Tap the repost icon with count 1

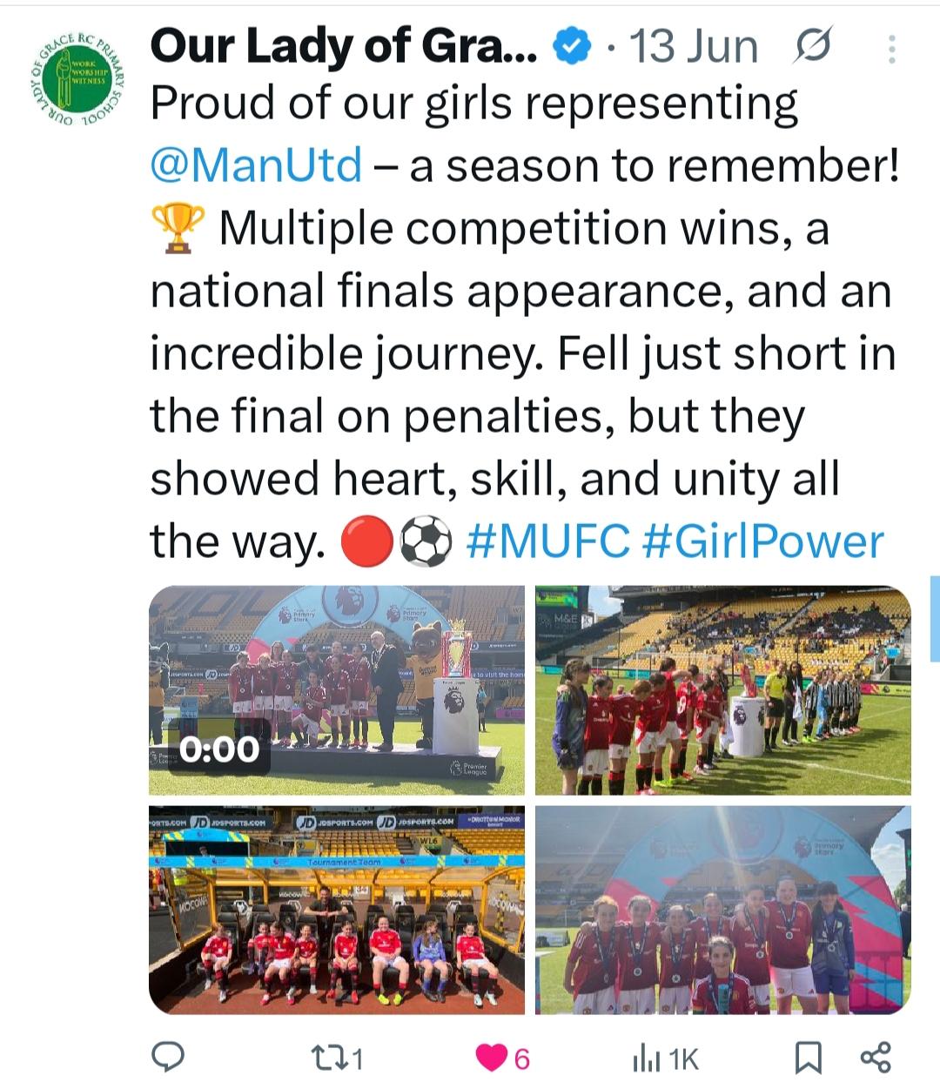tap(336, 1058)
